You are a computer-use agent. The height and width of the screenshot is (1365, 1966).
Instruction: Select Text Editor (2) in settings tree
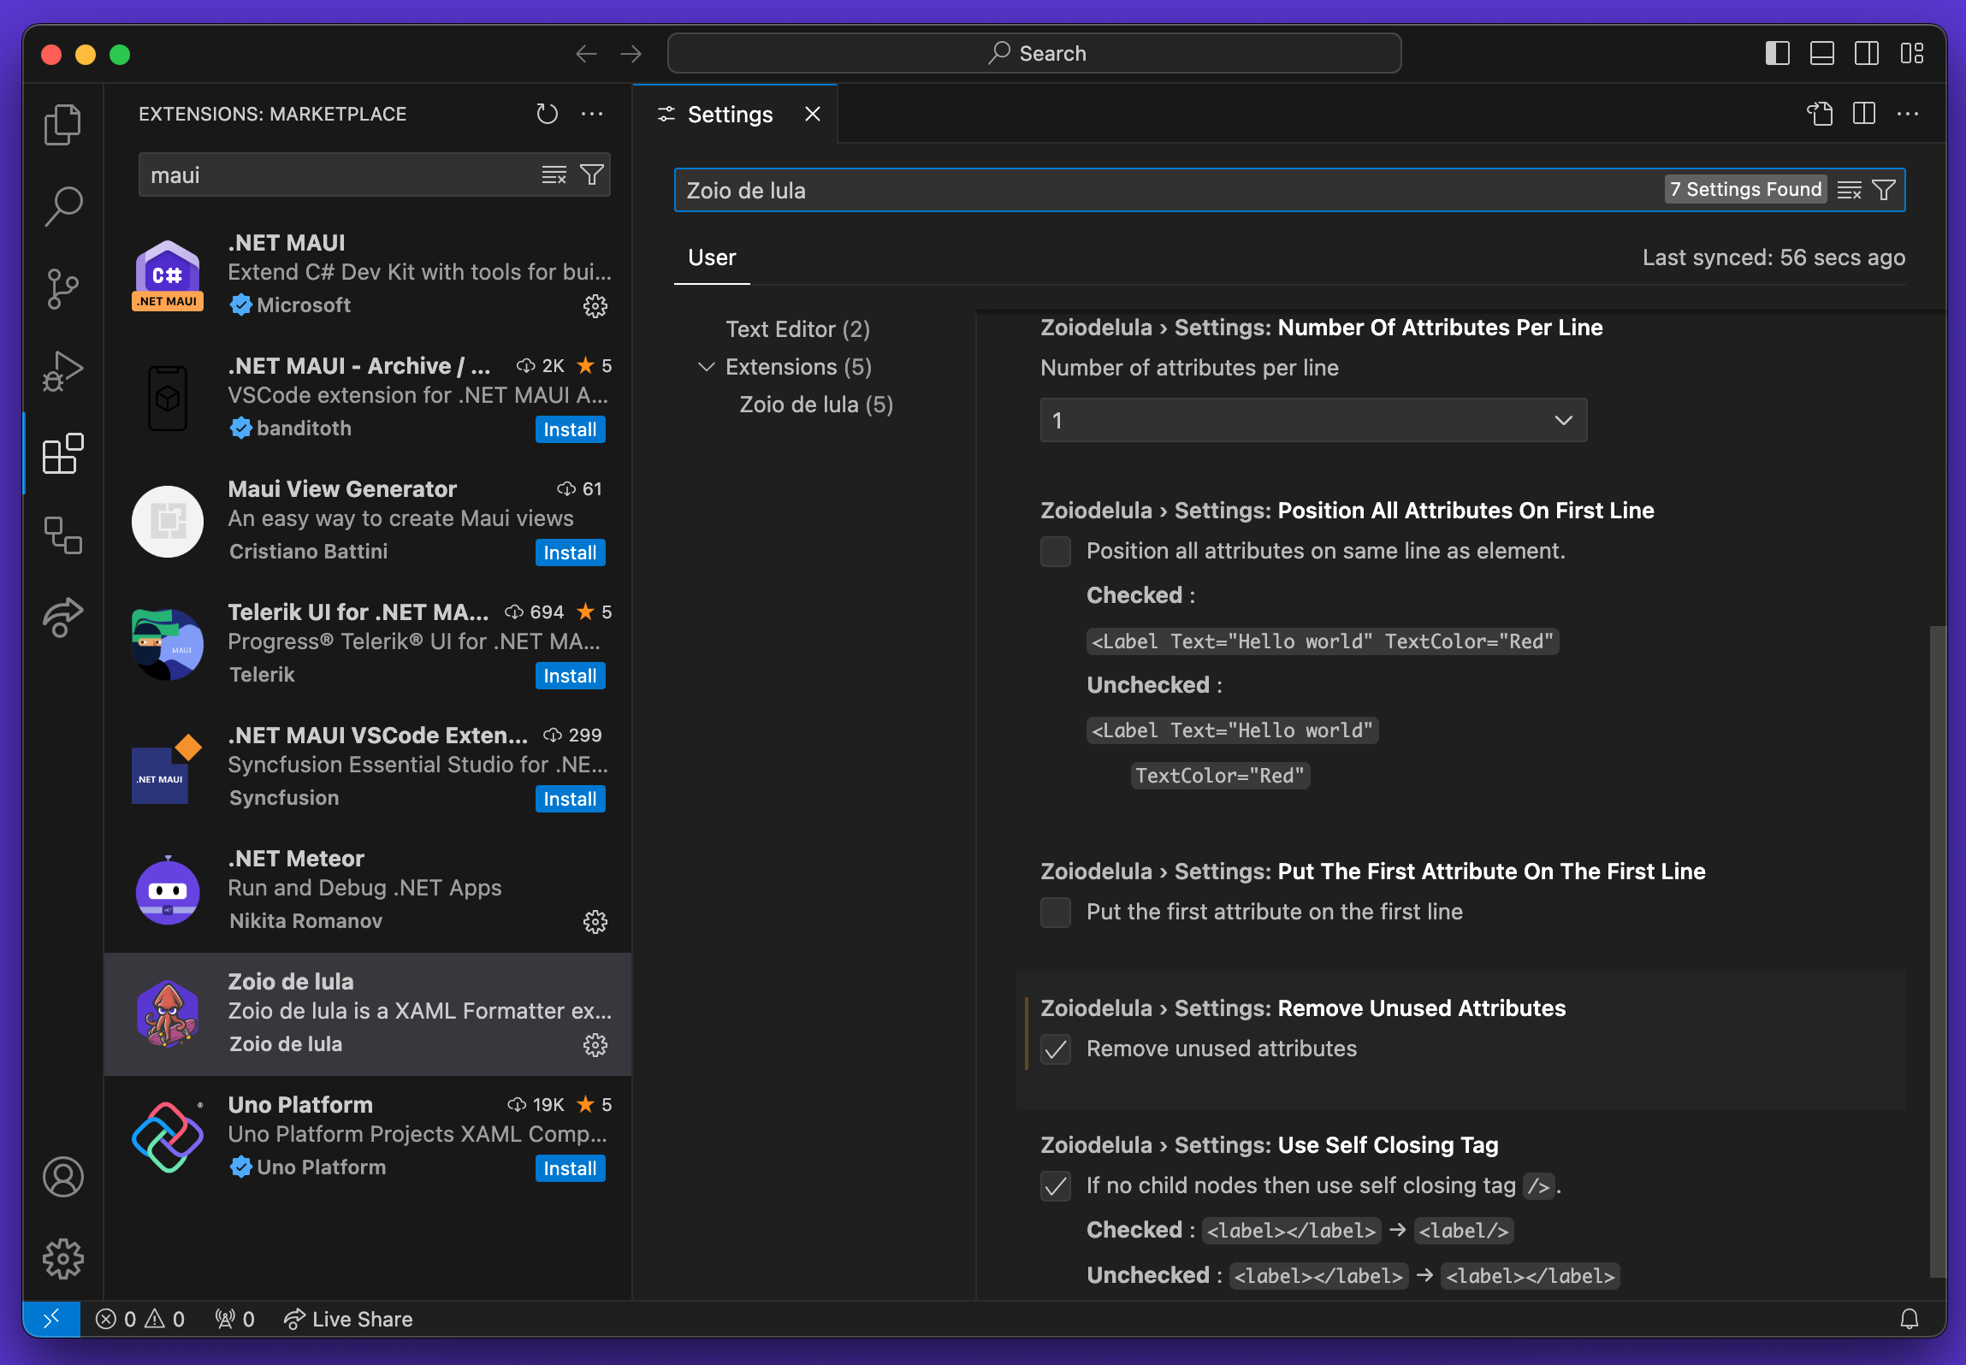(x=797, y=329)
